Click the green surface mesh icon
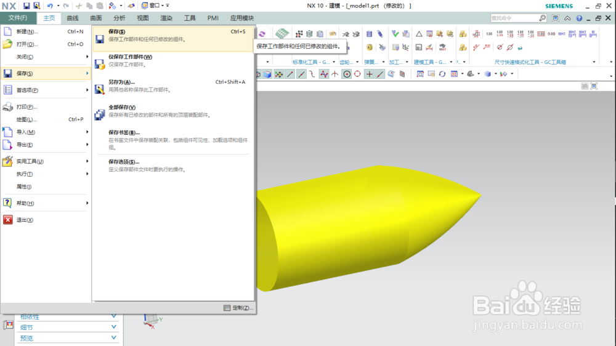The width and height of the screenshot is (616, 346). pos(282,34)
